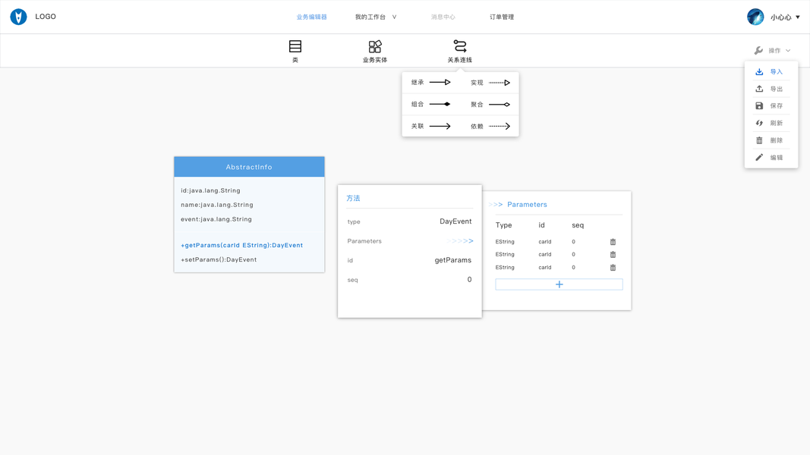The image size is (810, 455).
Task: Select the class (类) tool icon
Action: [295, 46]
